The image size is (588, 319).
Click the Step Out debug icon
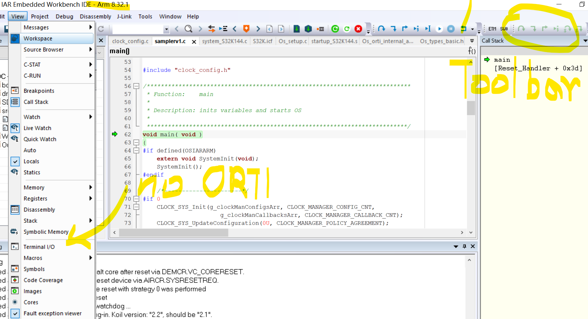405,29
